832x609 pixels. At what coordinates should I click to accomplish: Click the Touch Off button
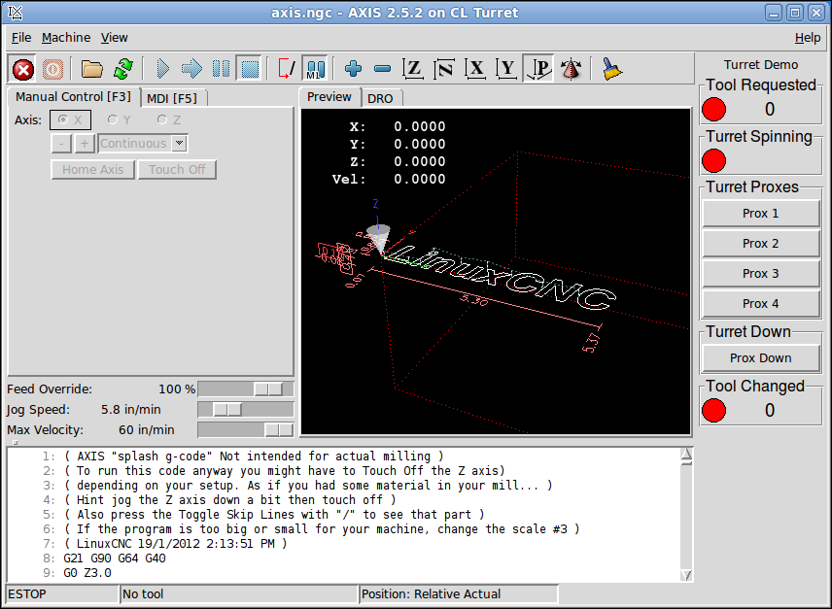(177, 170)
